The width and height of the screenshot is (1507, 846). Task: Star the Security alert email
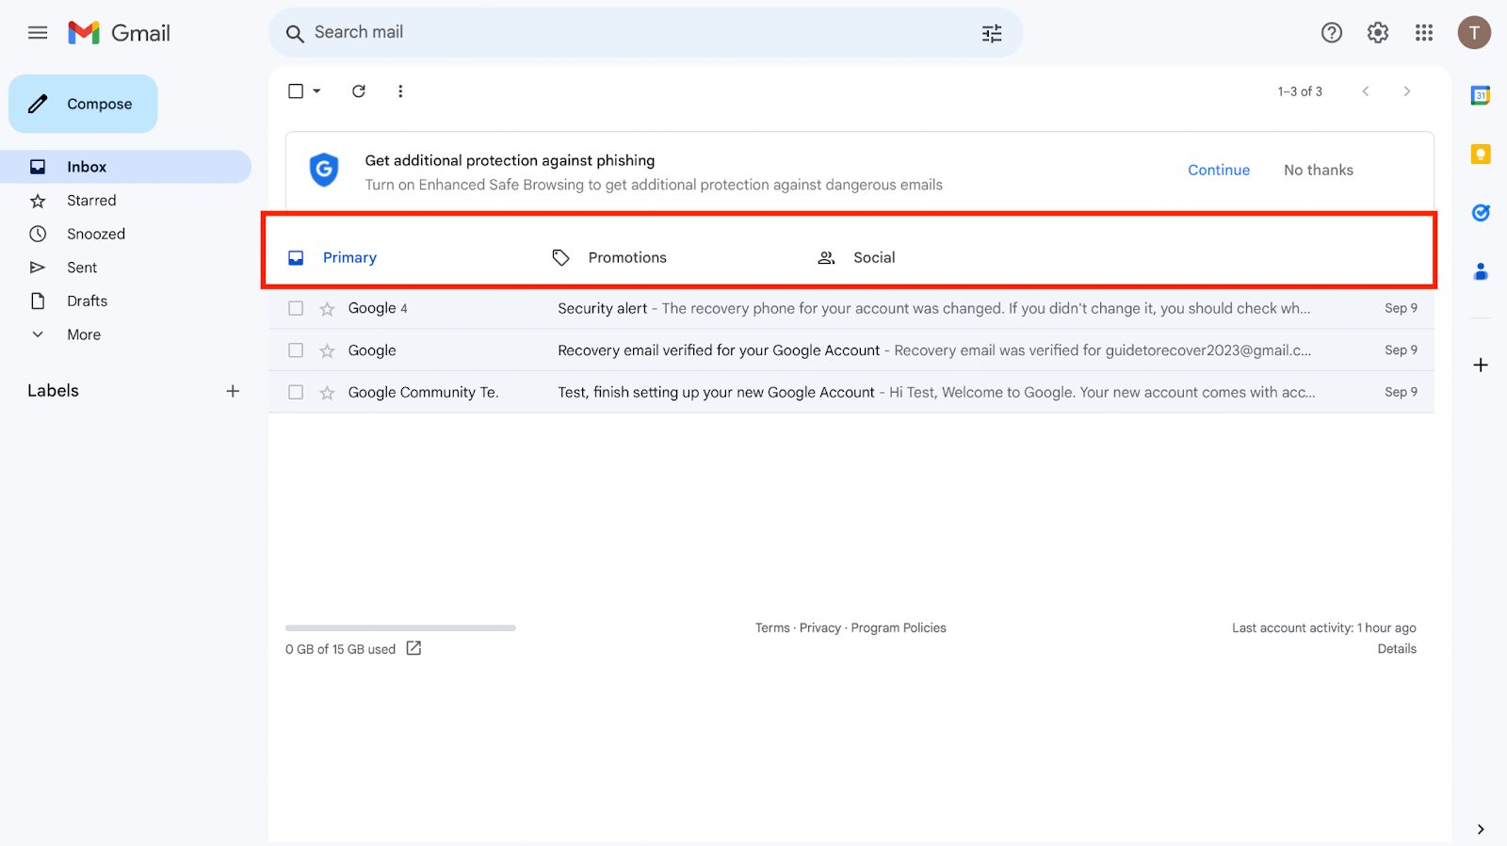click(327, 309)
